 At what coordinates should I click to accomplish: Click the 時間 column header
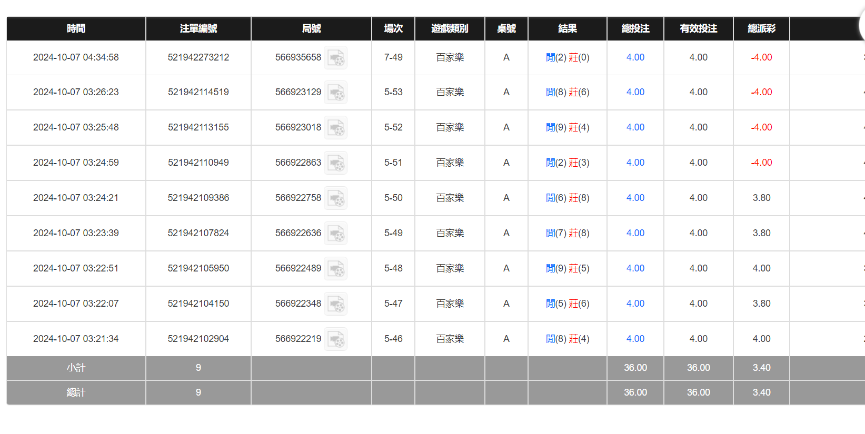click(76, 28)
